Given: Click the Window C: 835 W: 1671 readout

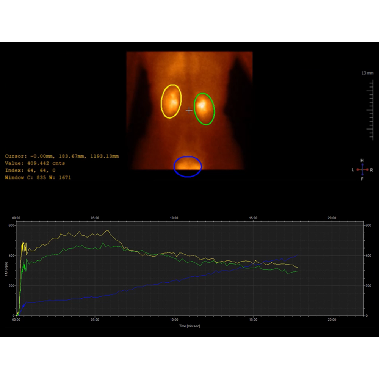Looking at the screenshot, I should [x=38, y=177].
